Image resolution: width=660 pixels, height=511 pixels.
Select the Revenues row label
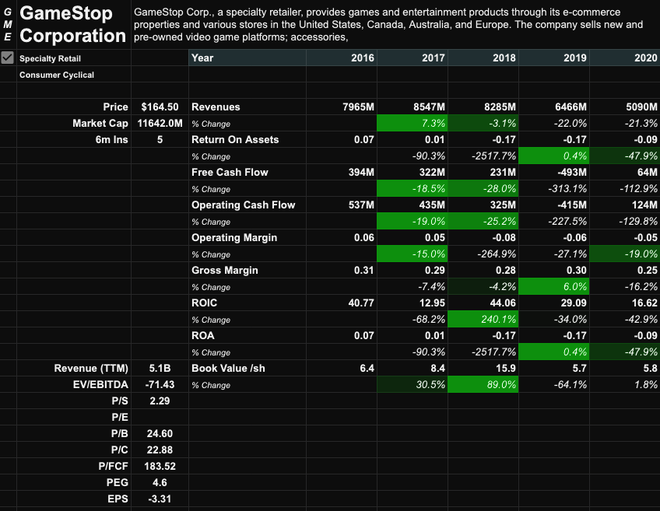(247, 107)
